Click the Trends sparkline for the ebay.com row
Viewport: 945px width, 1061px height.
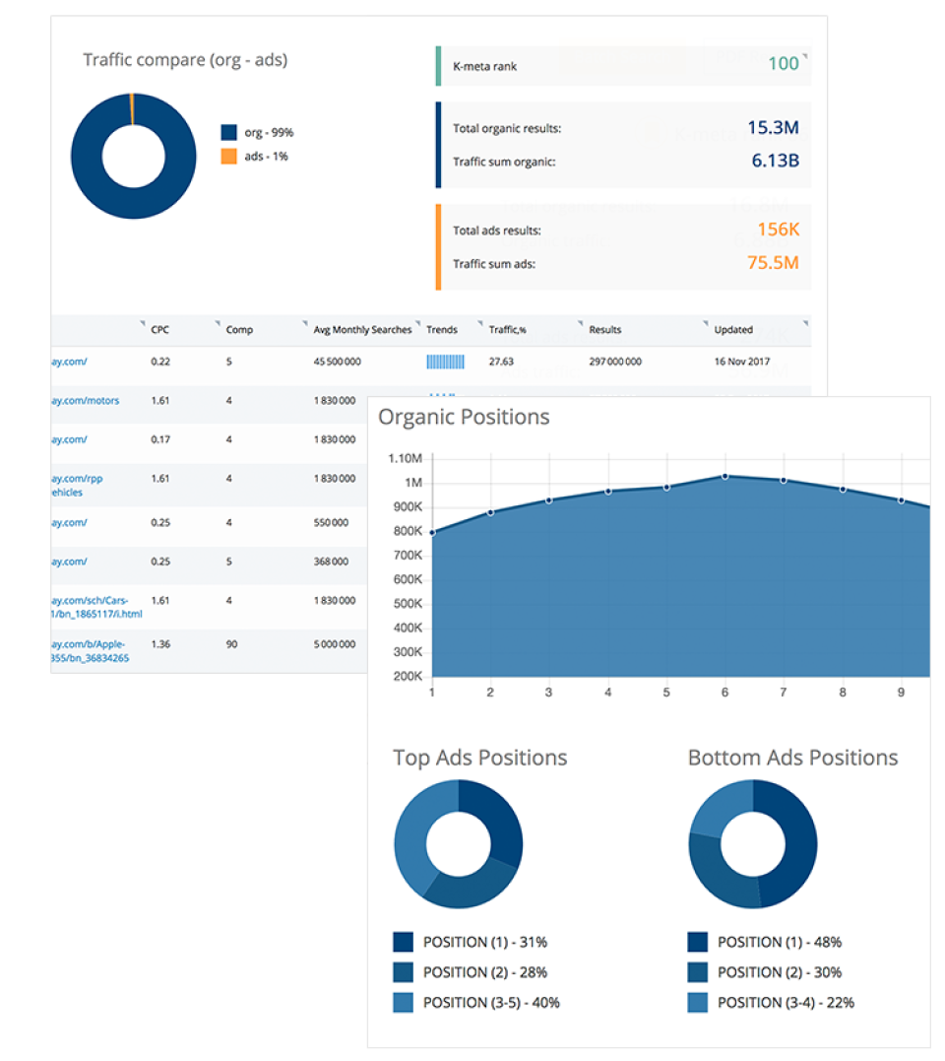pyautogui.click(x=449, y=362)
